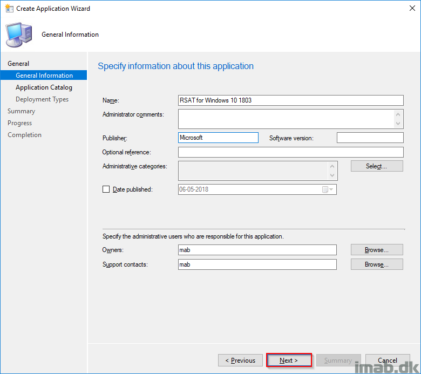Close the Create Application Wizard window
The height and width of the screenshot is (374, 421).
pyautogui.click(x=412, y=8)
